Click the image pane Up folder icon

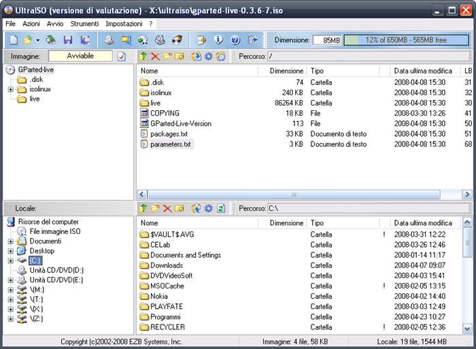pyautogui.click(x=143, y=56)
